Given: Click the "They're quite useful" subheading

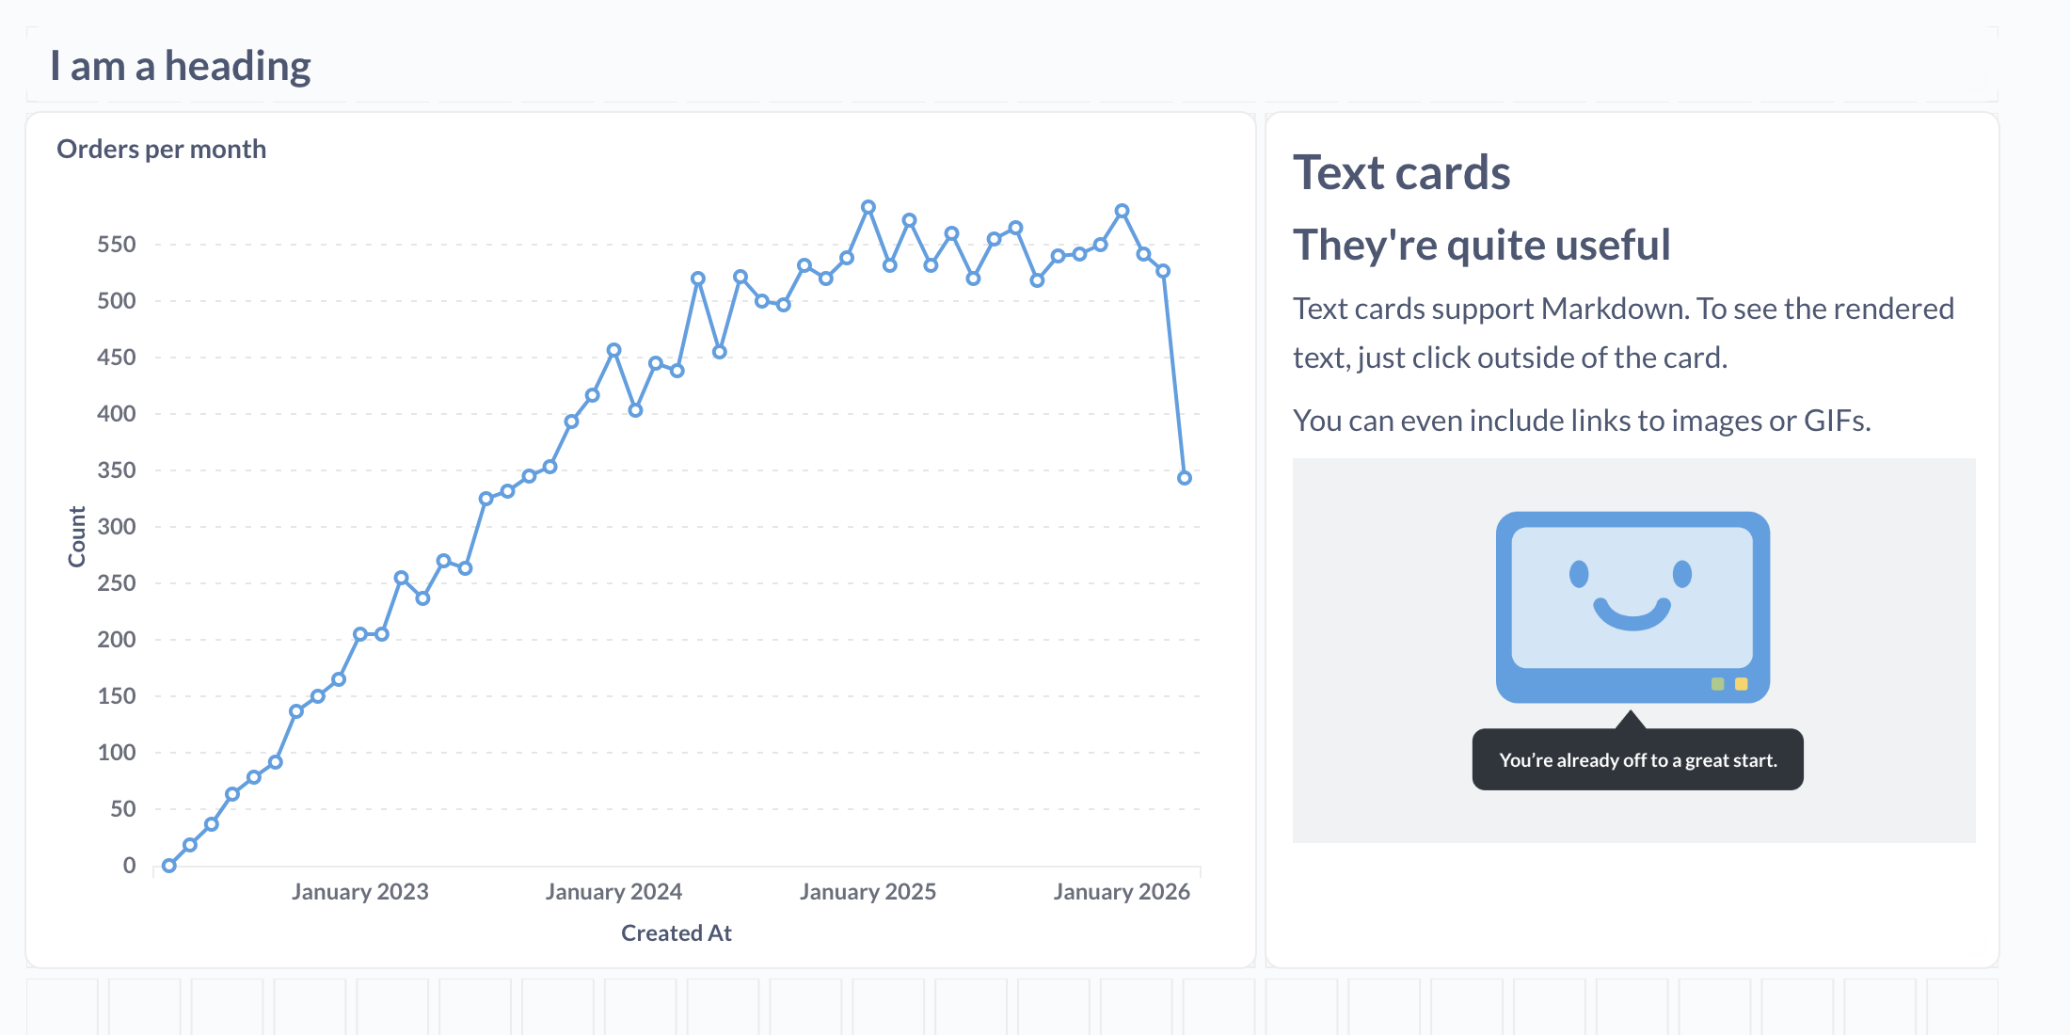Looking at the screenshot, I should coord(1481,246).
